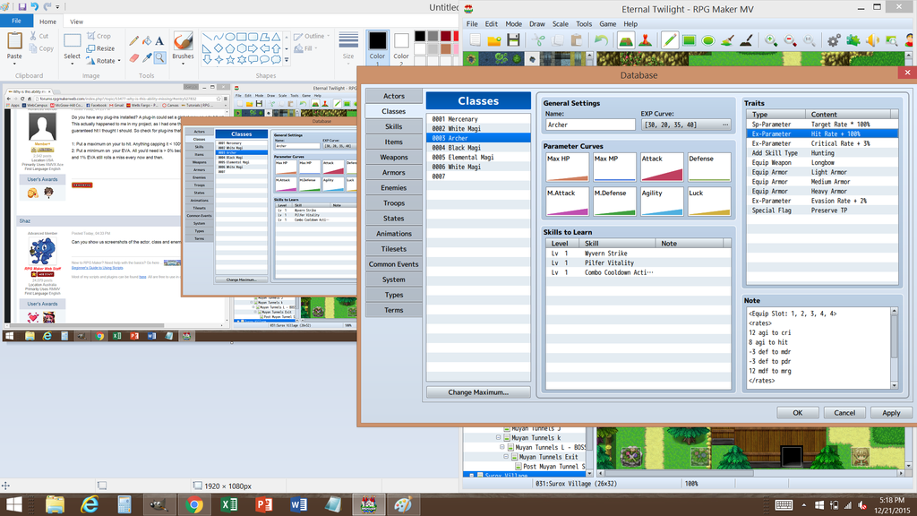Pick the Flood Fill tool in RPG Maker

[727, 40]
